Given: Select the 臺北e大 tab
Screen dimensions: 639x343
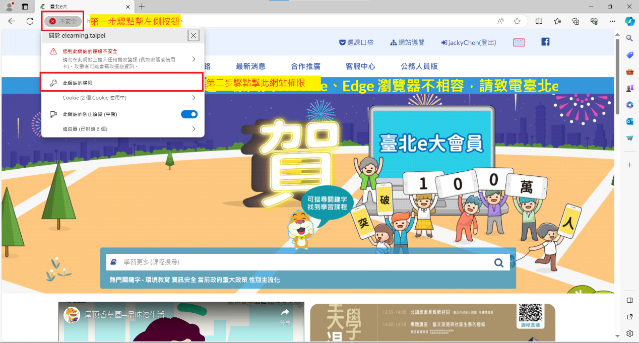Looking at the screenshot, I should coord(85,7).
